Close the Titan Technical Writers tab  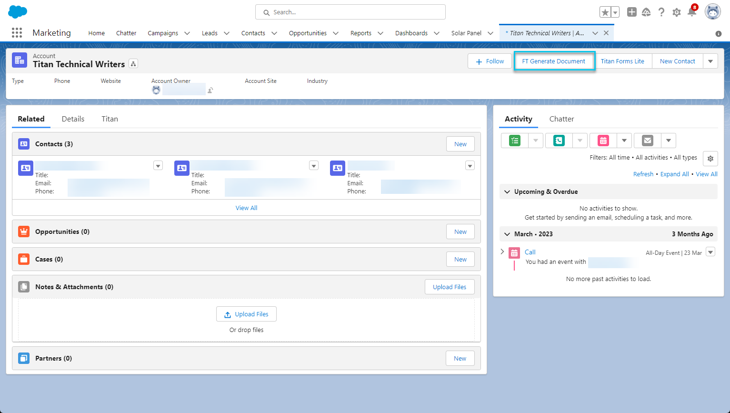point(606,33)
